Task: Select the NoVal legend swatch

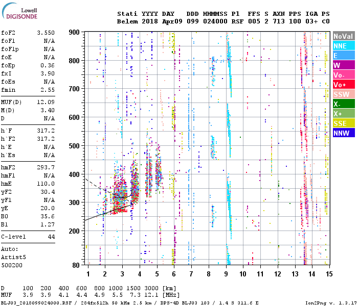Action: pos(344,36)
